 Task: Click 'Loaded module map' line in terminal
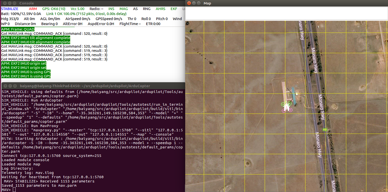(21, 164)
